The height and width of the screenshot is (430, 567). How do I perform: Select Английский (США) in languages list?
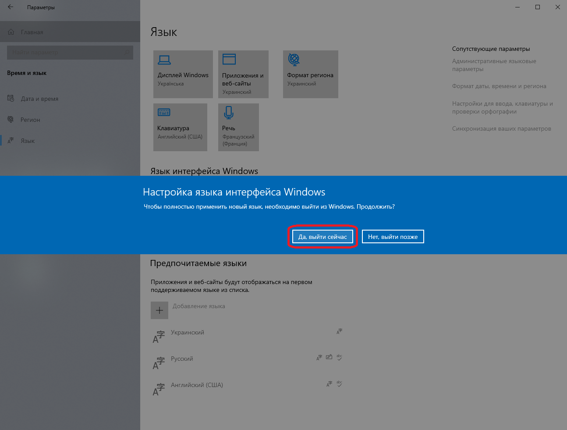[197, 385]
